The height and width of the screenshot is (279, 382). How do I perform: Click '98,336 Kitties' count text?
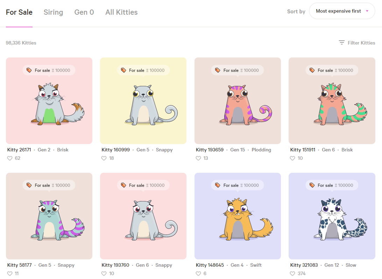(21, 43)
